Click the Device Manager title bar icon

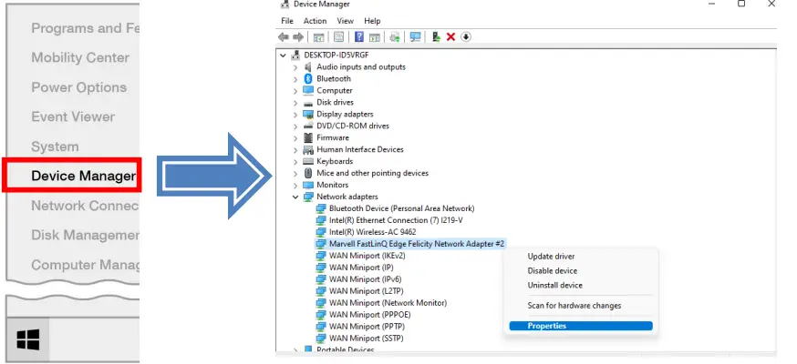pyautogui.click(x=285, y=4)
